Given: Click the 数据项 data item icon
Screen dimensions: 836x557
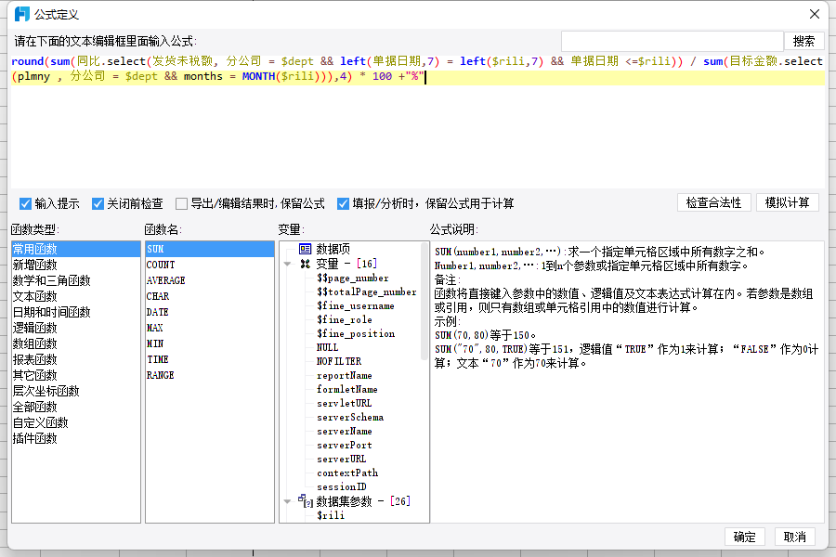Looking at the screenshot, I should coord(305,249).
